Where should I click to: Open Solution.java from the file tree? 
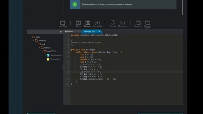(x=56, y=55)
